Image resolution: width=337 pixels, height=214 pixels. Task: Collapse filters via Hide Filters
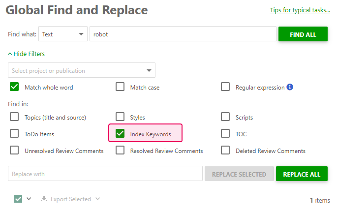pyautogui.click(x=26, y=54)
